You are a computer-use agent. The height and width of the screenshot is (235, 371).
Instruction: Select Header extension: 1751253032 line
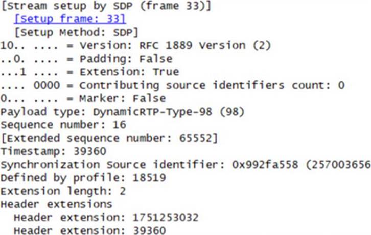tap(106, 217)
